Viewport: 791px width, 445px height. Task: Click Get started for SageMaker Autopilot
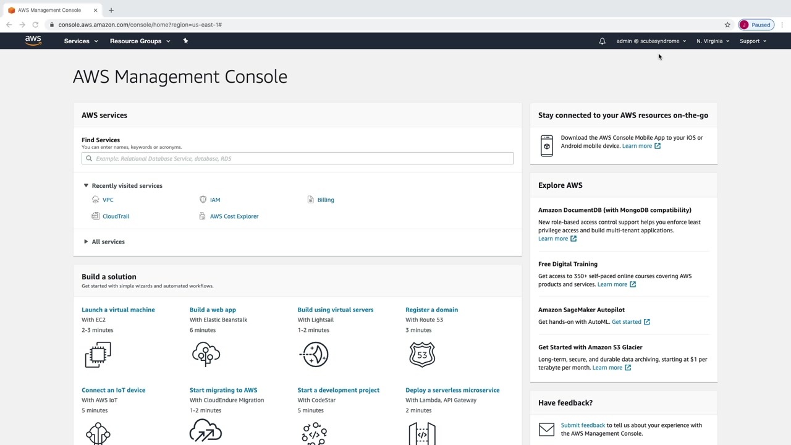click(x=627, y=322)
